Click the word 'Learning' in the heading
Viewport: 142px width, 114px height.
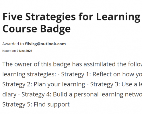(x=118, y=17)
